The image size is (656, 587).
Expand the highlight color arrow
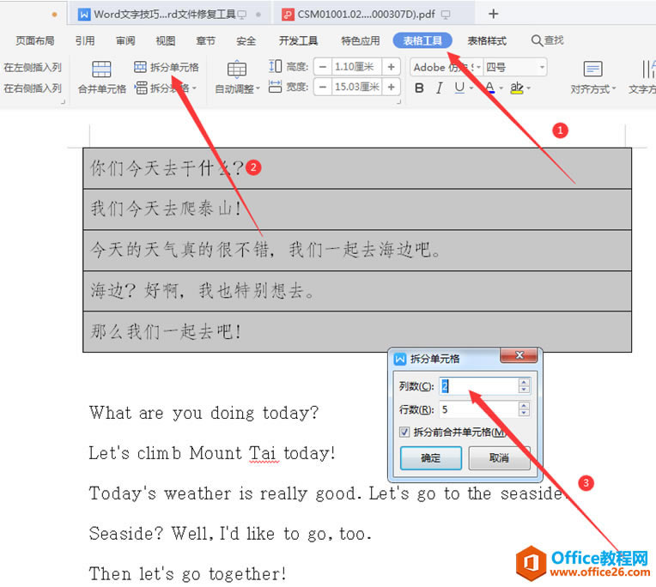pos(529,88)
